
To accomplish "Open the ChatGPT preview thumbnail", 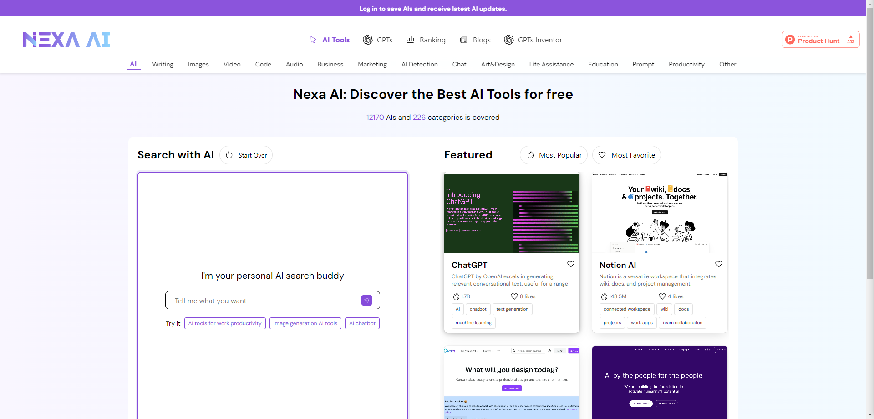I will pyautogui.click(x=512, y=213).
